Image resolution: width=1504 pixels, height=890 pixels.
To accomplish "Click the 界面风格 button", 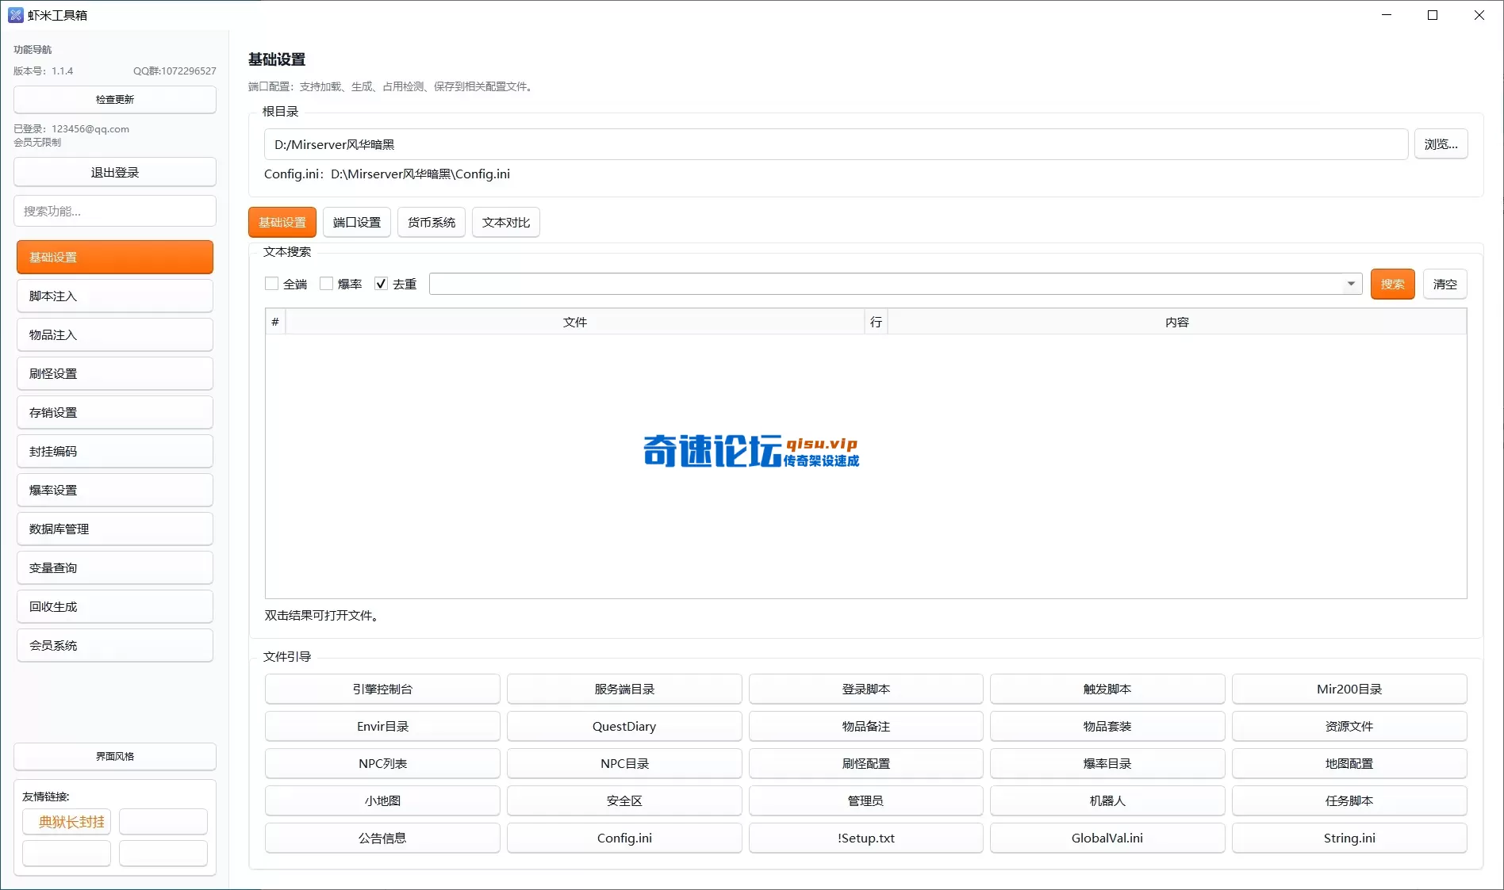I will click(x=115, y=757).
